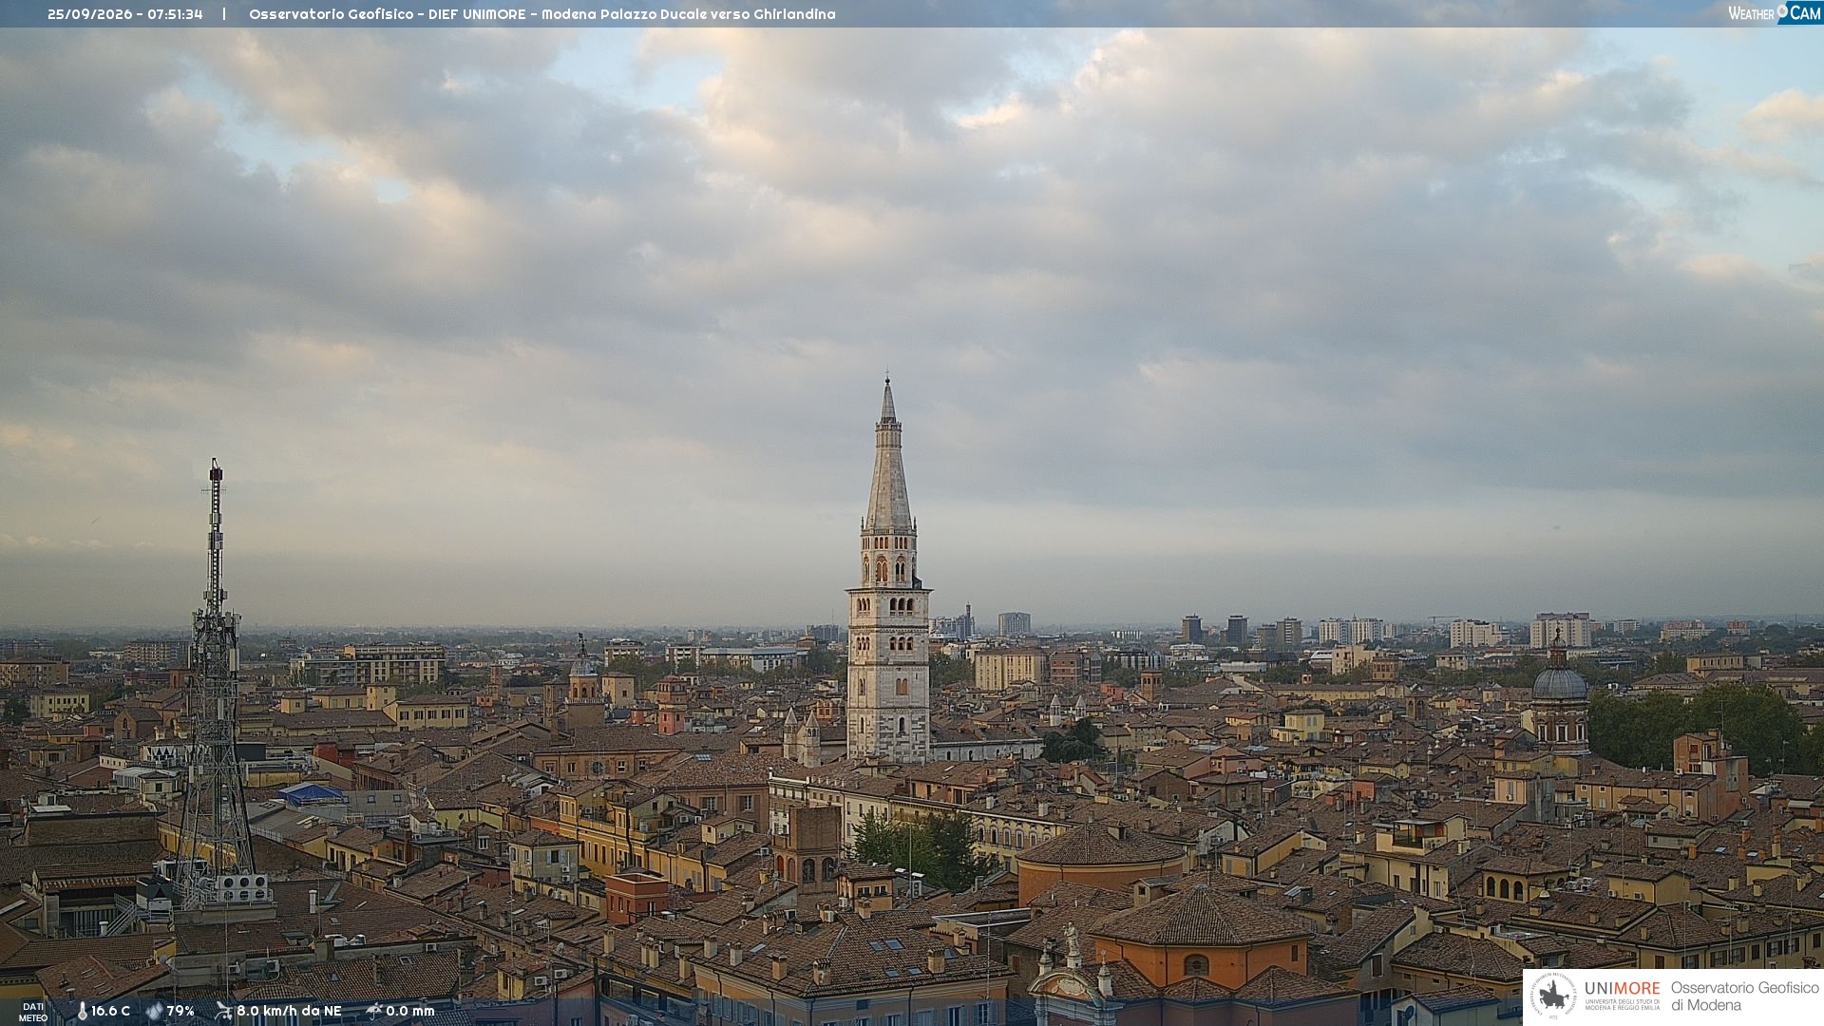Click the DATI METEO label
Image resolution: width=1824 pixels, height=1026 pixels.
pos(33,1012)
